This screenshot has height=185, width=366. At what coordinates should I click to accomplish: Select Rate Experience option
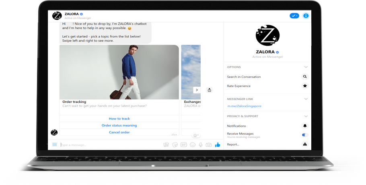click(239, 86)
